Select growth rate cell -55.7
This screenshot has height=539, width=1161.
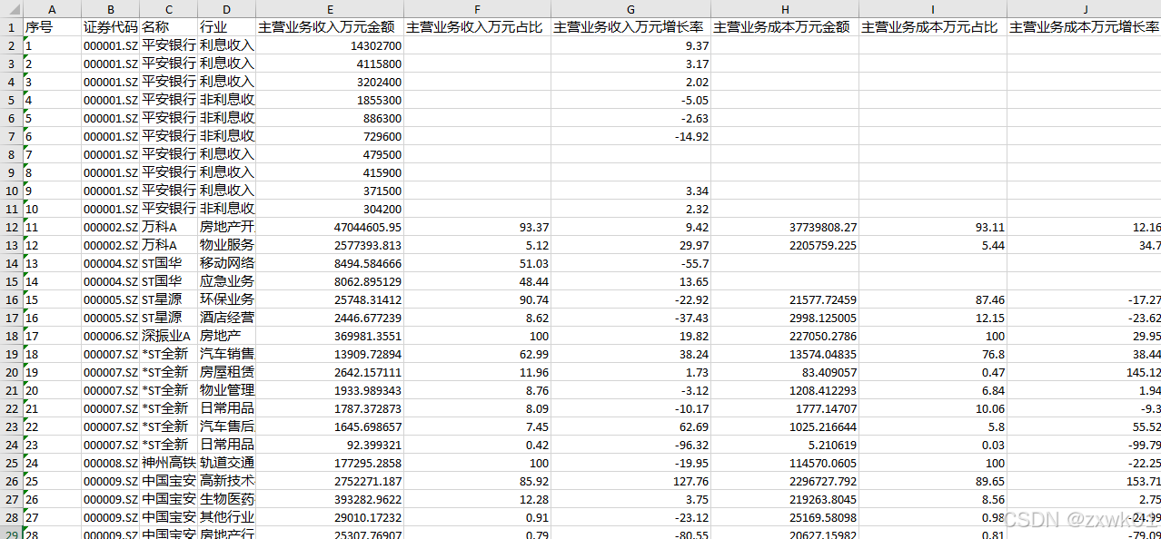[630, 263]
